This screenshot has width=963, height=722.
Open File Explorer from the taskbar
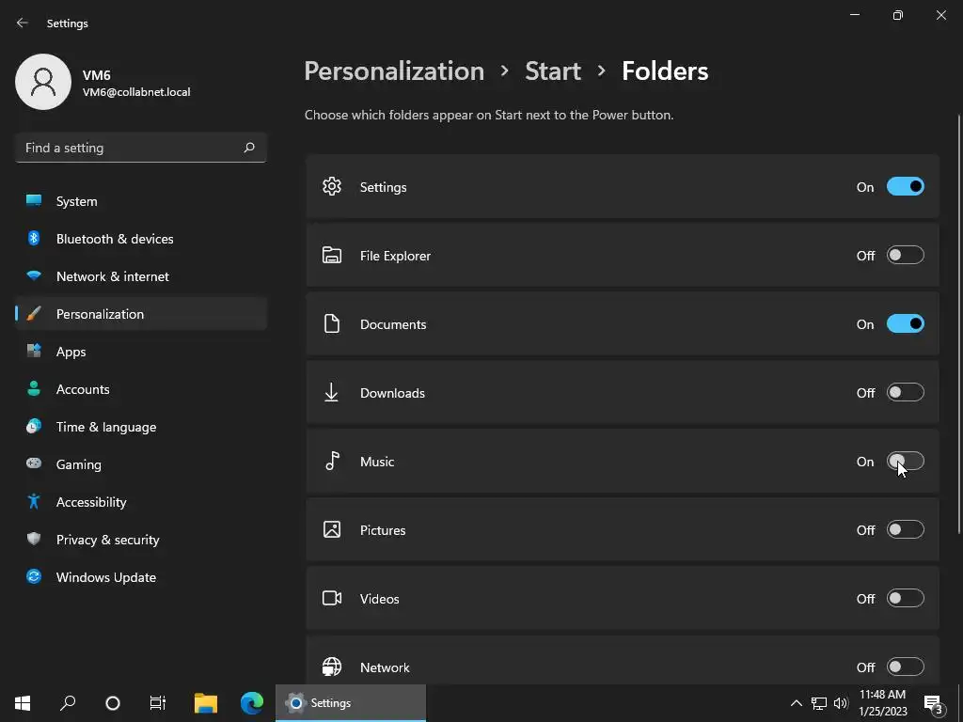206,702
